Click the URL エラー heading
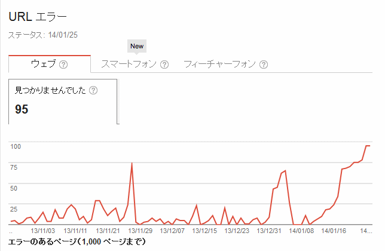This screenshot has height=251, width=385. click(38, 17)
